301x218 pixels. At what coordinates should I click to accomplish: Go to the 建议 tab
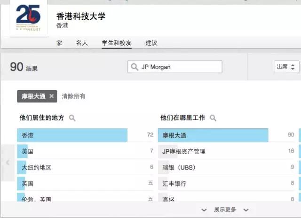pos(151,43)
